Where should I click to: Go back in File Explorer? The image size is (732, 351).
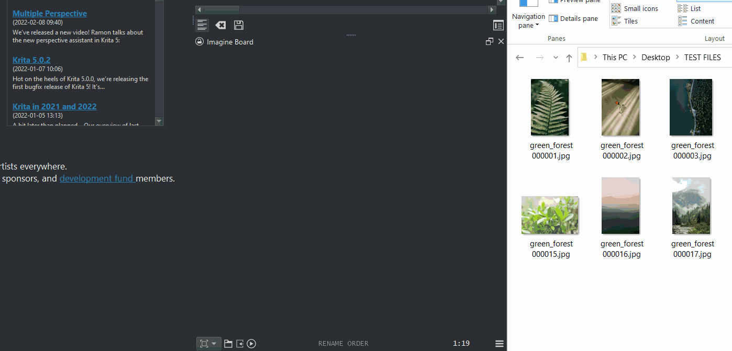[x=519, y=58]
